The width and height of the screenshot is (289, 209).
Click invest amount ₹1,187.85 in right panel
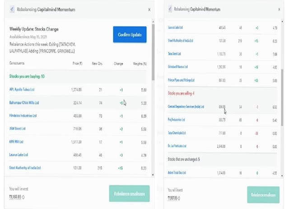tap(172, 198)
